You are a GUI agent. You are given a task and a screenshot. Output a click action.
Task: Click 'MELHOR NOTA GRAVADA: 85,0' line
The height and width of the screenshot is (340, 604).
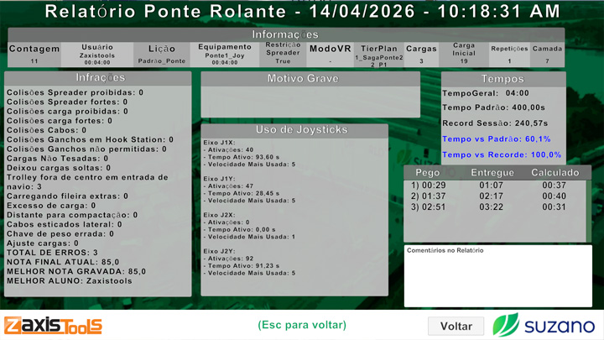click(x=76, y=271)
